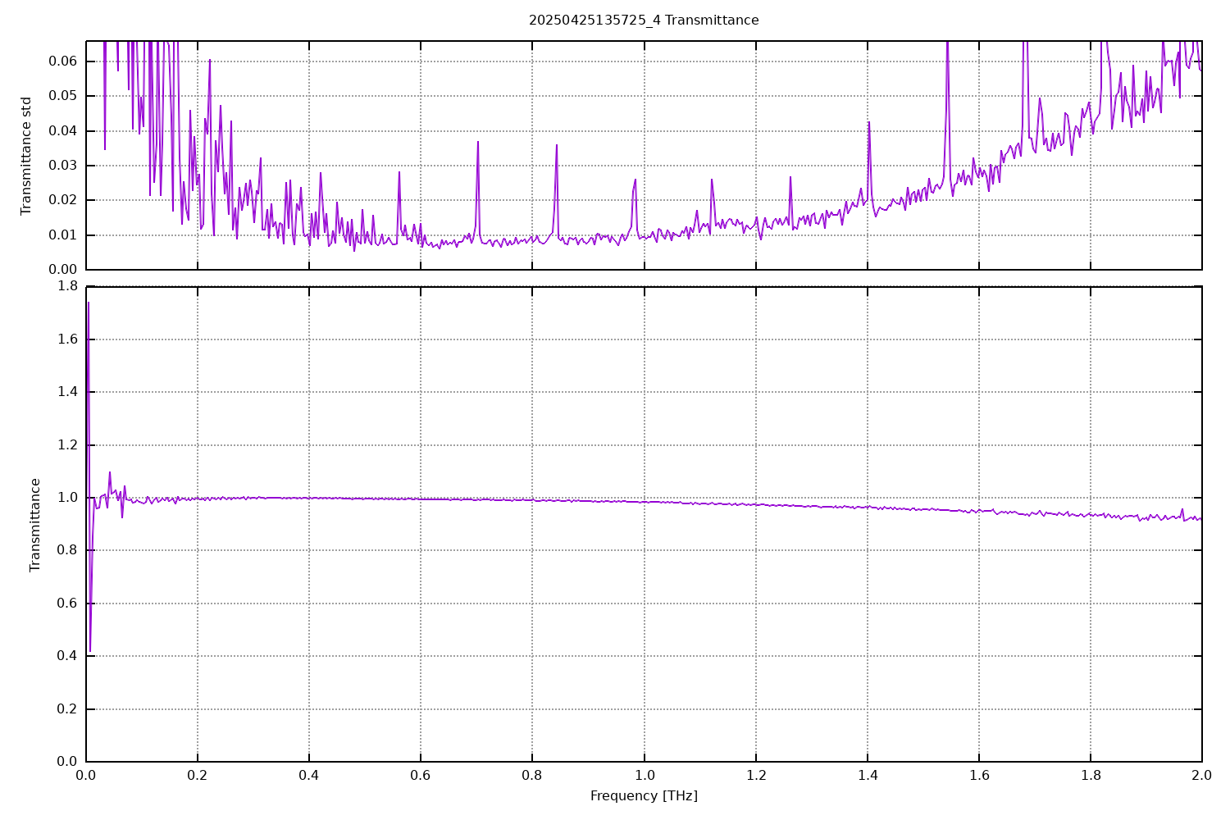Click the std spike peak near 1.4 THz
Viewport: 1230px width, 820px height.
868,122
